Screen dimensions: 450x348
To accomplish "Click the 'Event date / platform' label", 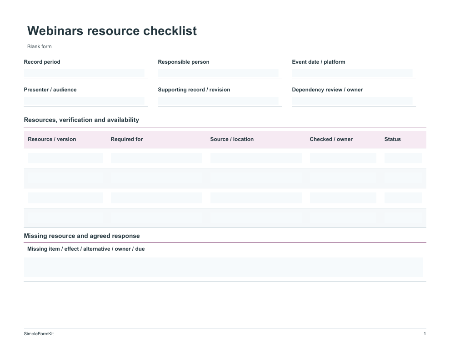I will coord(319,62).
